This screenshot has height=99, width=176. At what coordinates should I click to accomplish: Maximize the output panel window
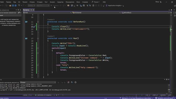pyautogui.click(x=167, y=79)
